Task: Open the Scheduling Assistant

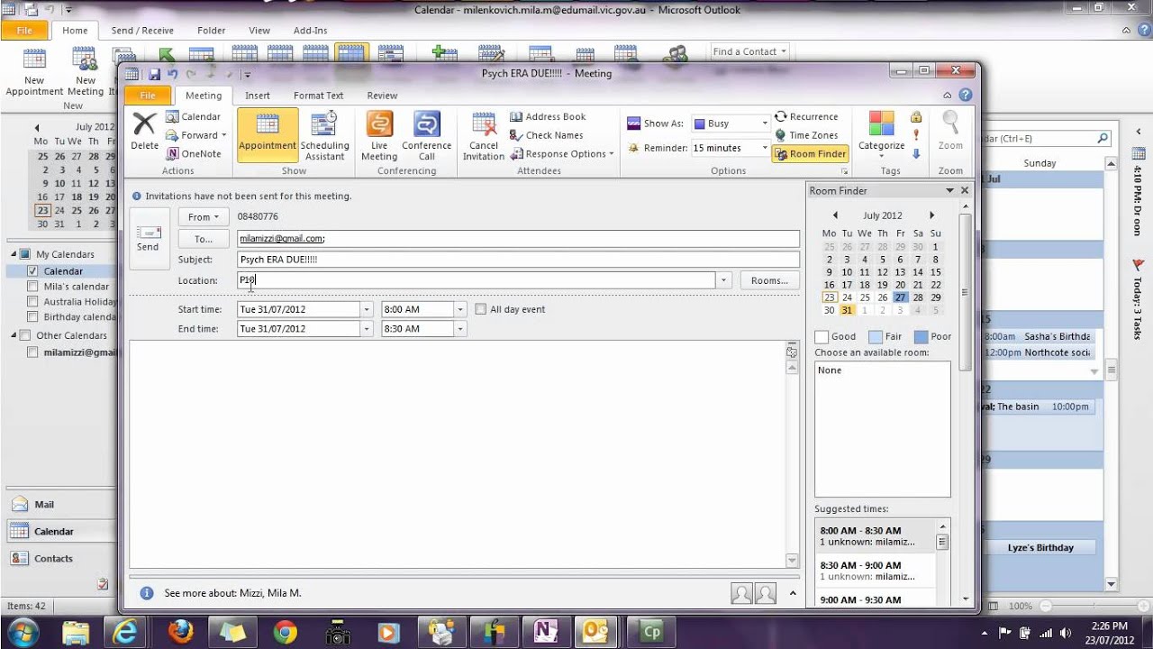Action: 324,135
